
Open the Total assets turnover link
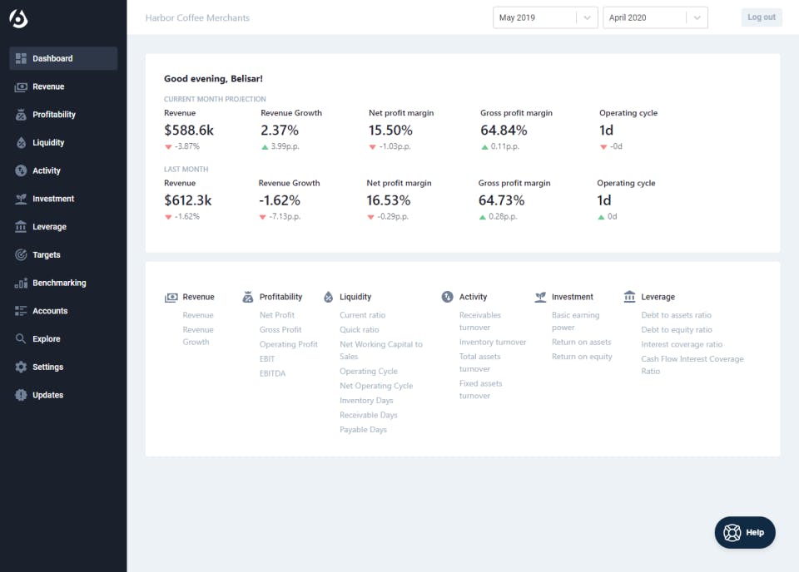480,362
